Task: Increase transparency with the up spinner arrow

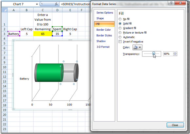Action: click(175, 53)
